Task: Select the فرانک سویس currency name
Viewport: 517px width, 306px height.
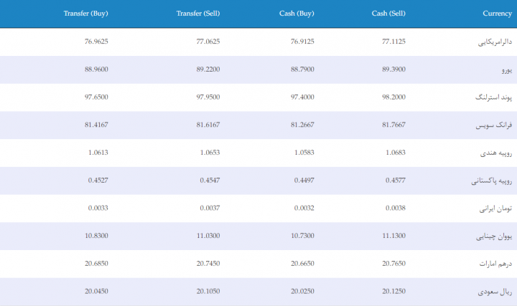Action: pyautogui.click(x=493, y=125)
